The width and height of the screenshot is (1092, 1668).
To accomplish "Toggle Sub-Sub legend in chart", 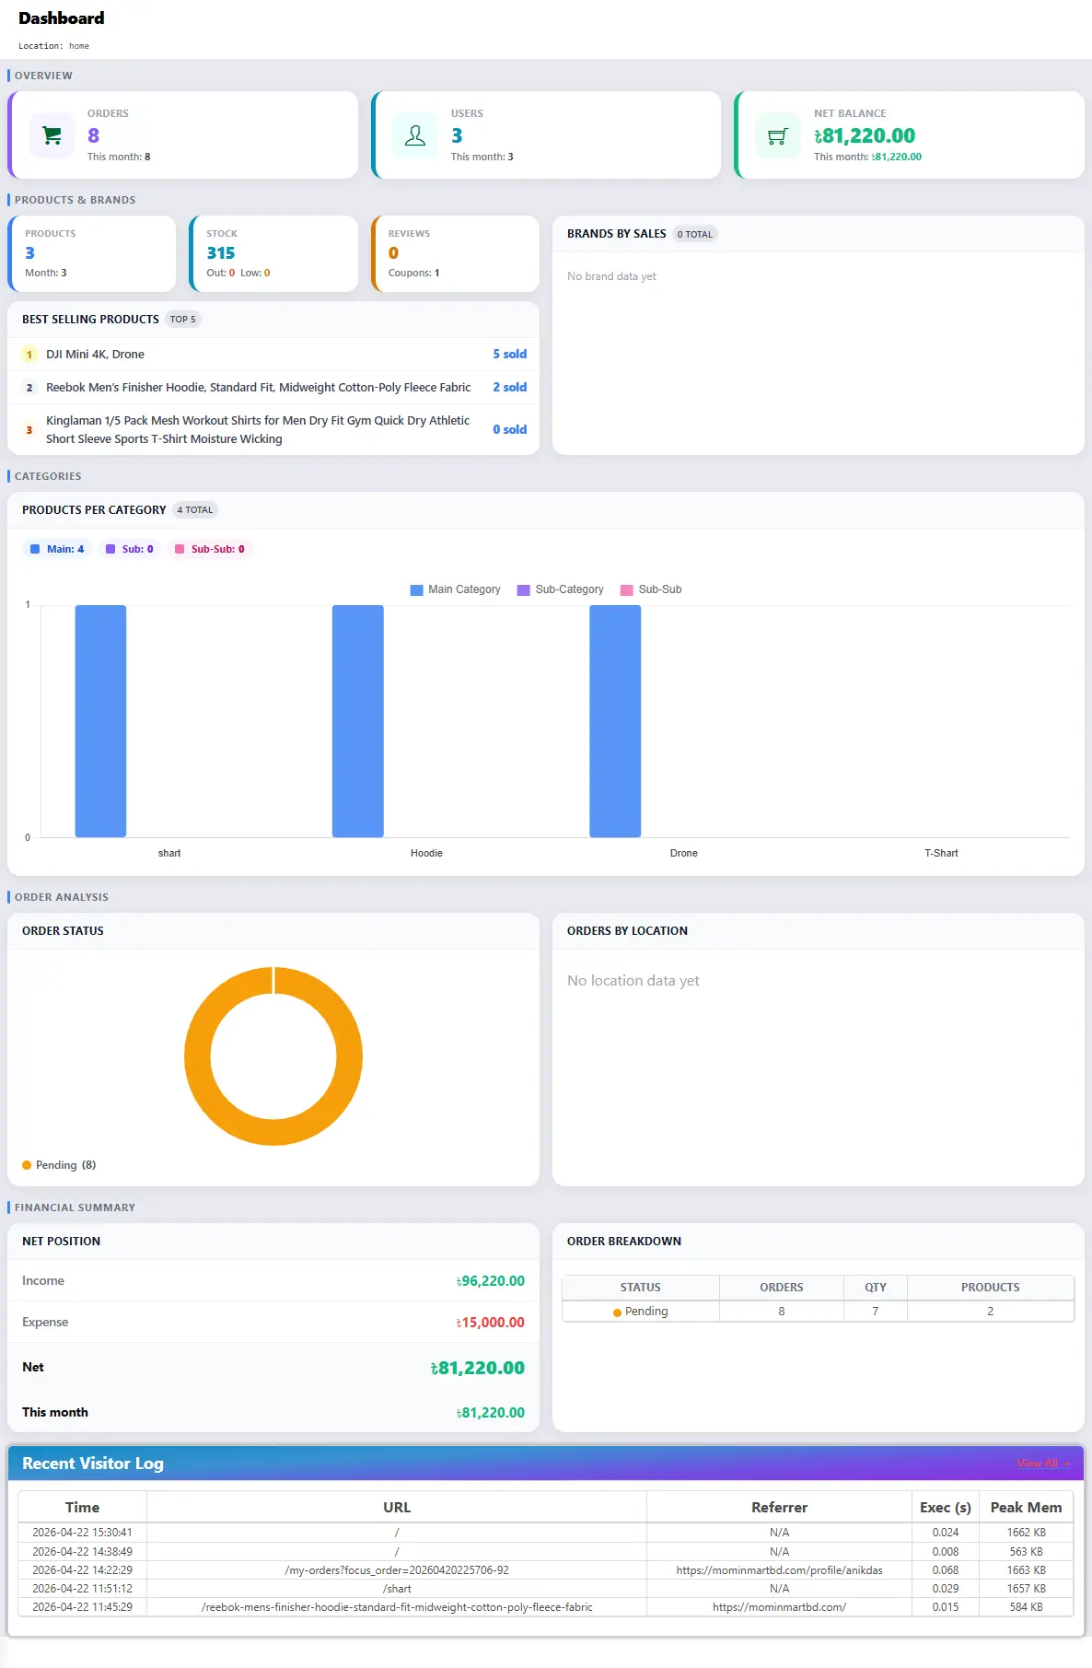I will tap(651, 589).
